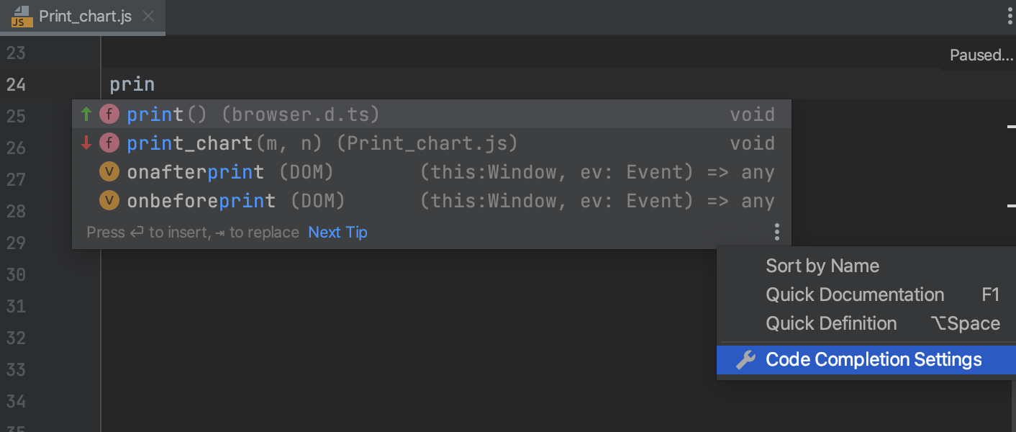Click the variable icon next to onbeforeprint
This screenshot has width=1016, height=432.
point(109,201)
